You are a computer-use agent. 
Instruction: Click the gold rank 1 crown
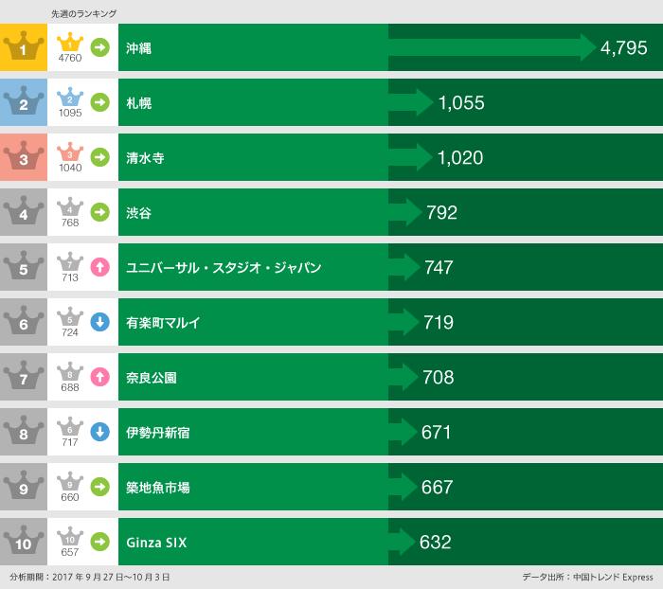click(23, 47)
